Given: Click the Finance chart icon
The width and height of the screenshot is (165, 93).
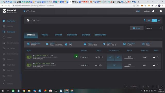Looking at the screenshot, I should point(4,59).
